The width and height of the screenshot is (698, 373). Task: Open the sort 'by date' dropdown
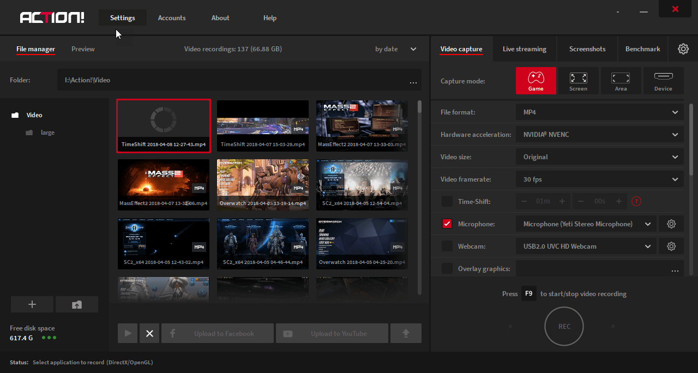pyautogui.click(x=396, y=49)
